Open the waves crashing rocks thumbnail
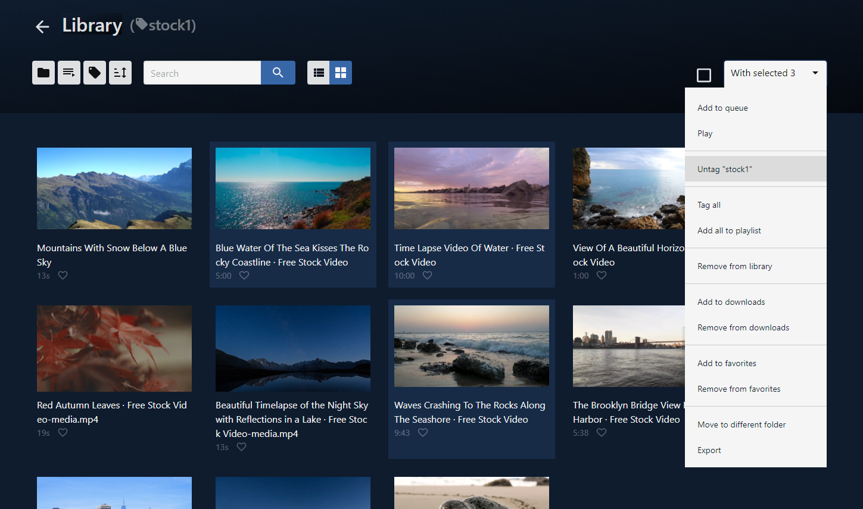 tap(472, 346)
